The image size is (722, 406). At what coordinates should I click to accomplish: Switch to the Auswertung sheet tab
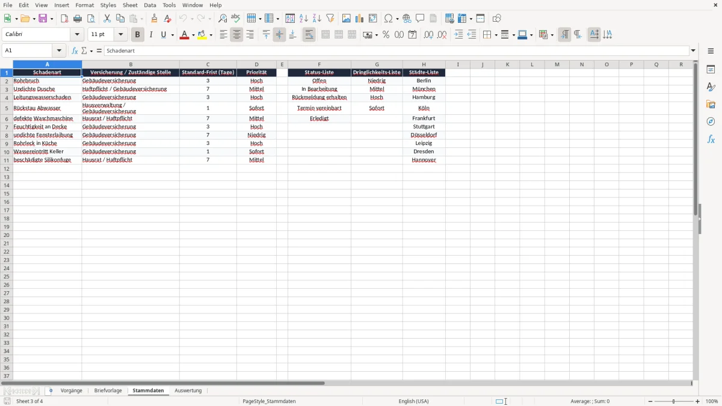pos(188,391)
